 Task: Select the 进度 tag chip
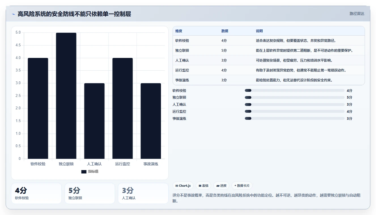coord(221,186)
